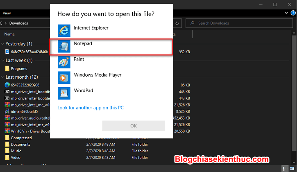Viewport: 297px width, 172px height.
Task: Select the mb_driver_audio_realtek file name
Action: coord(30,118)
